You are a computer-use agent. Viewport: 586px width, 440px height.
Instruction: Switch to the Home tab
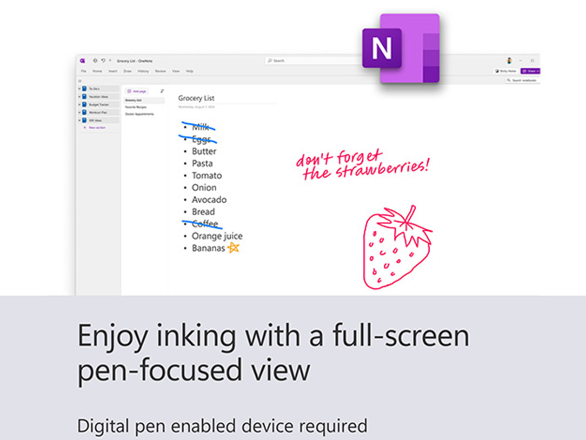coord(97,71)
